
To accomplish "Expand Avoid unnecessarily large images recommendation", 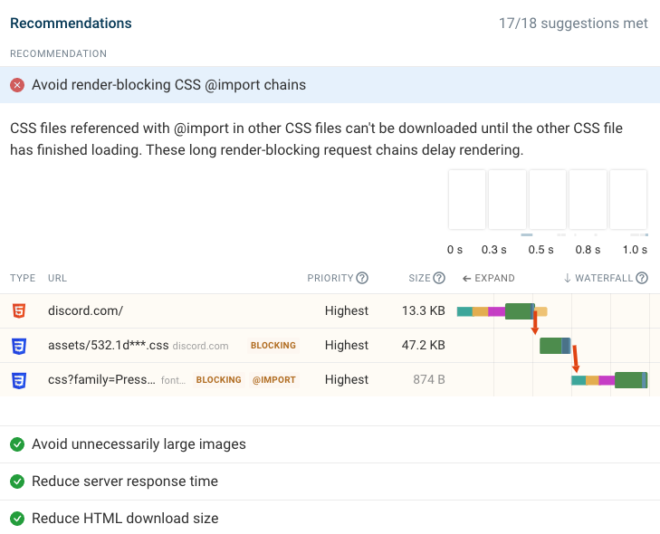I will pyautogui.click(x=330, y=444).
